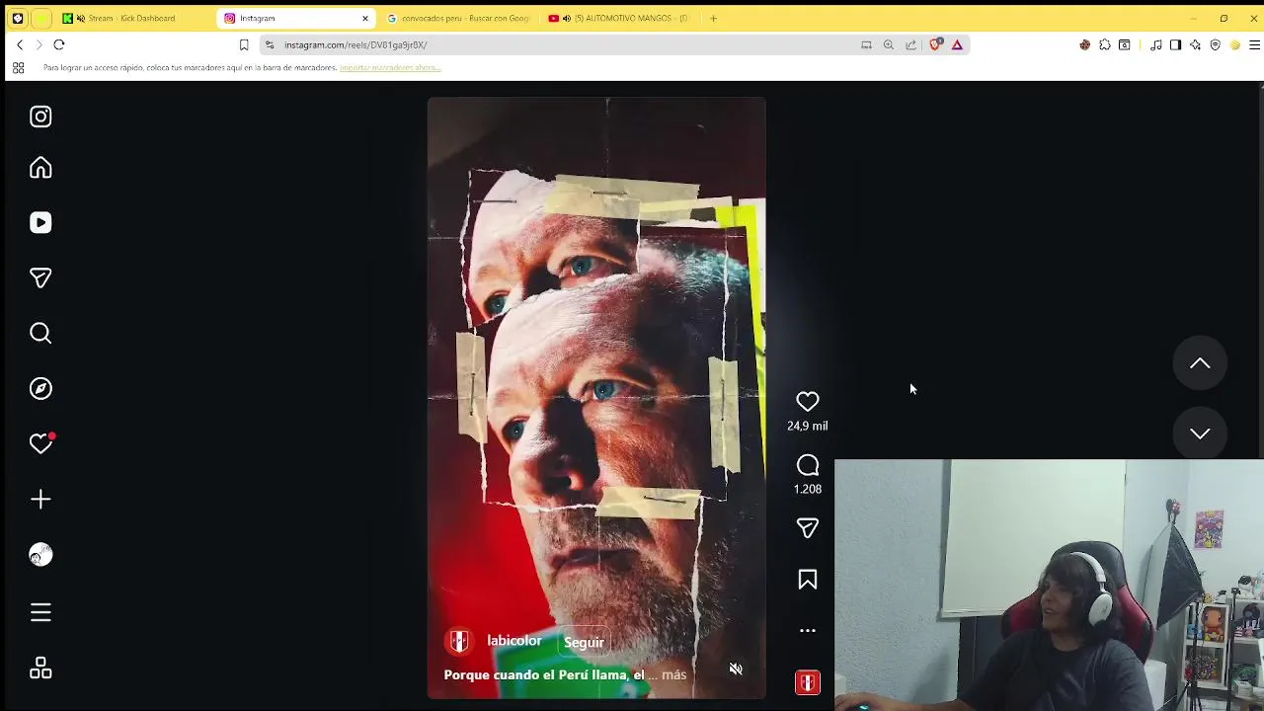Open Instagram search from sidebar
The width and height of the screenshot is (1264, 711).
click(40, 334)
